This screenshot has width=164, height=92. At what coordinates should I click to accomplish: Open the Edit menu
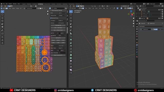pos(7,4)
